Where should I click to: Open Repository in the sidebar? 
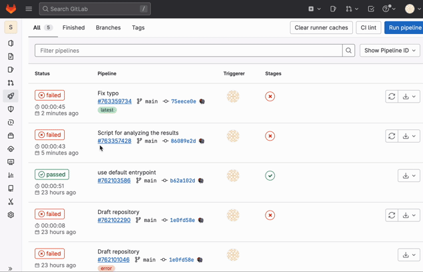[11, 57]
